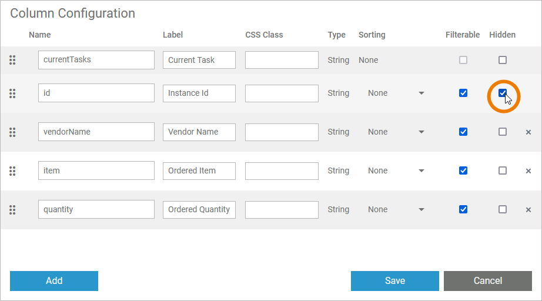Click the drag handle for vendorName row

pyautogui.click(x=12, y=132)
